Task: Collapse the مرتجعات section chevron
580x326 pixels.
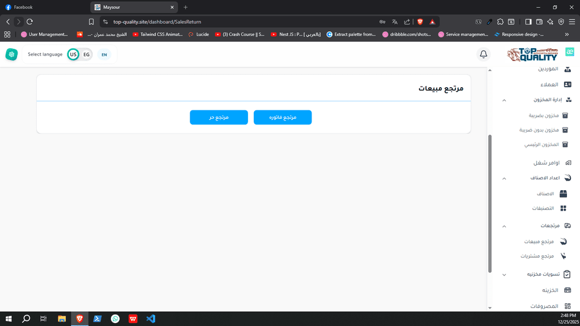Action: (504, 226)
